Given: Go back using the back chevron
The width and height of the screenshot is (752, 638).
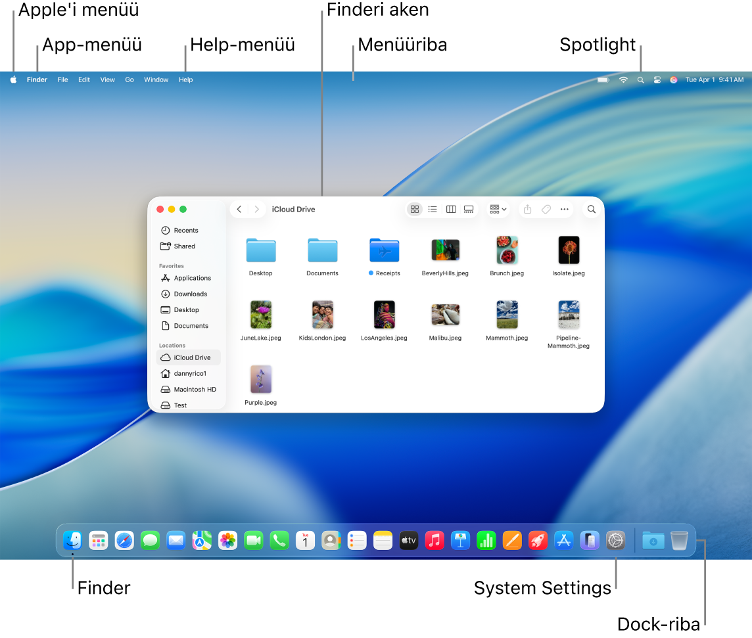Looking at the screenshot, I should [239, 209].
